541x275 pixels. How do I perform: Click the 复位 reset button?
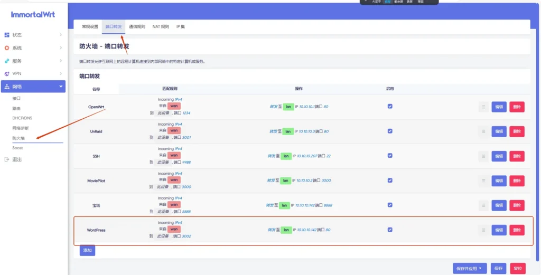[x=518, y=269]
